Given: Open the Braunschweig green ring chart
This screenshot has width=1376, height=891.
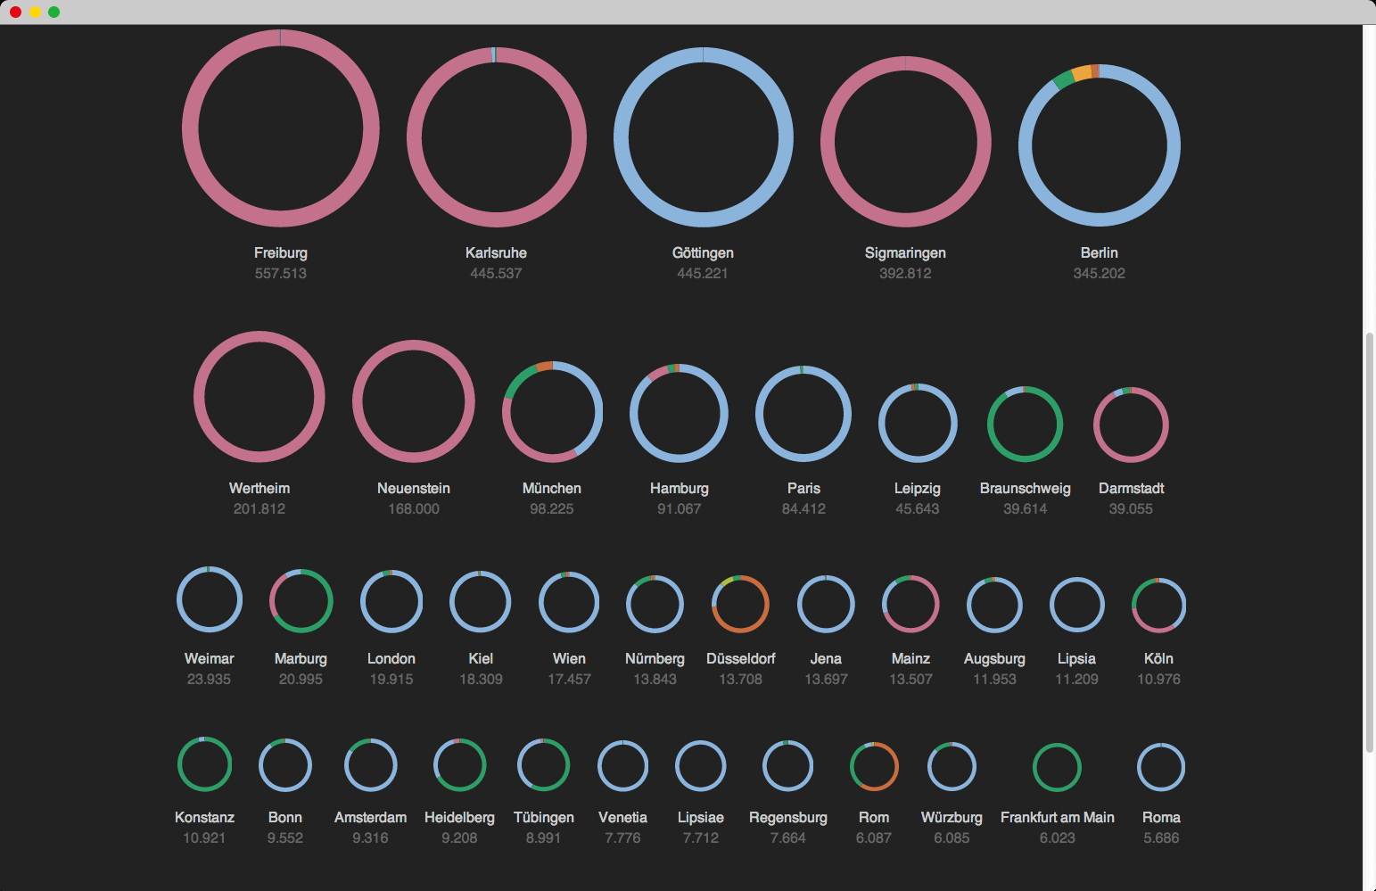Looking at the screenshot, I should point(1025,424).
